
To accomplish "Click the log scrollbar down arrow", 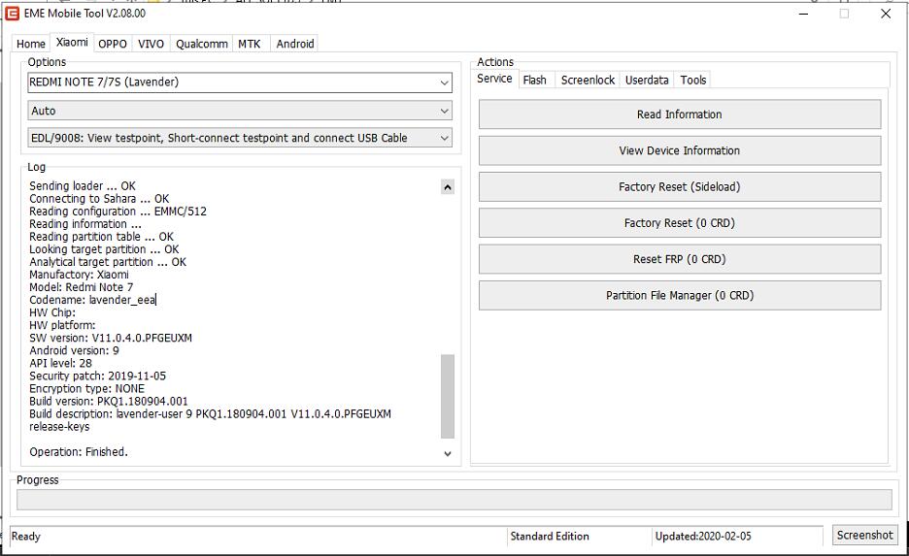I will click(448, 453).
